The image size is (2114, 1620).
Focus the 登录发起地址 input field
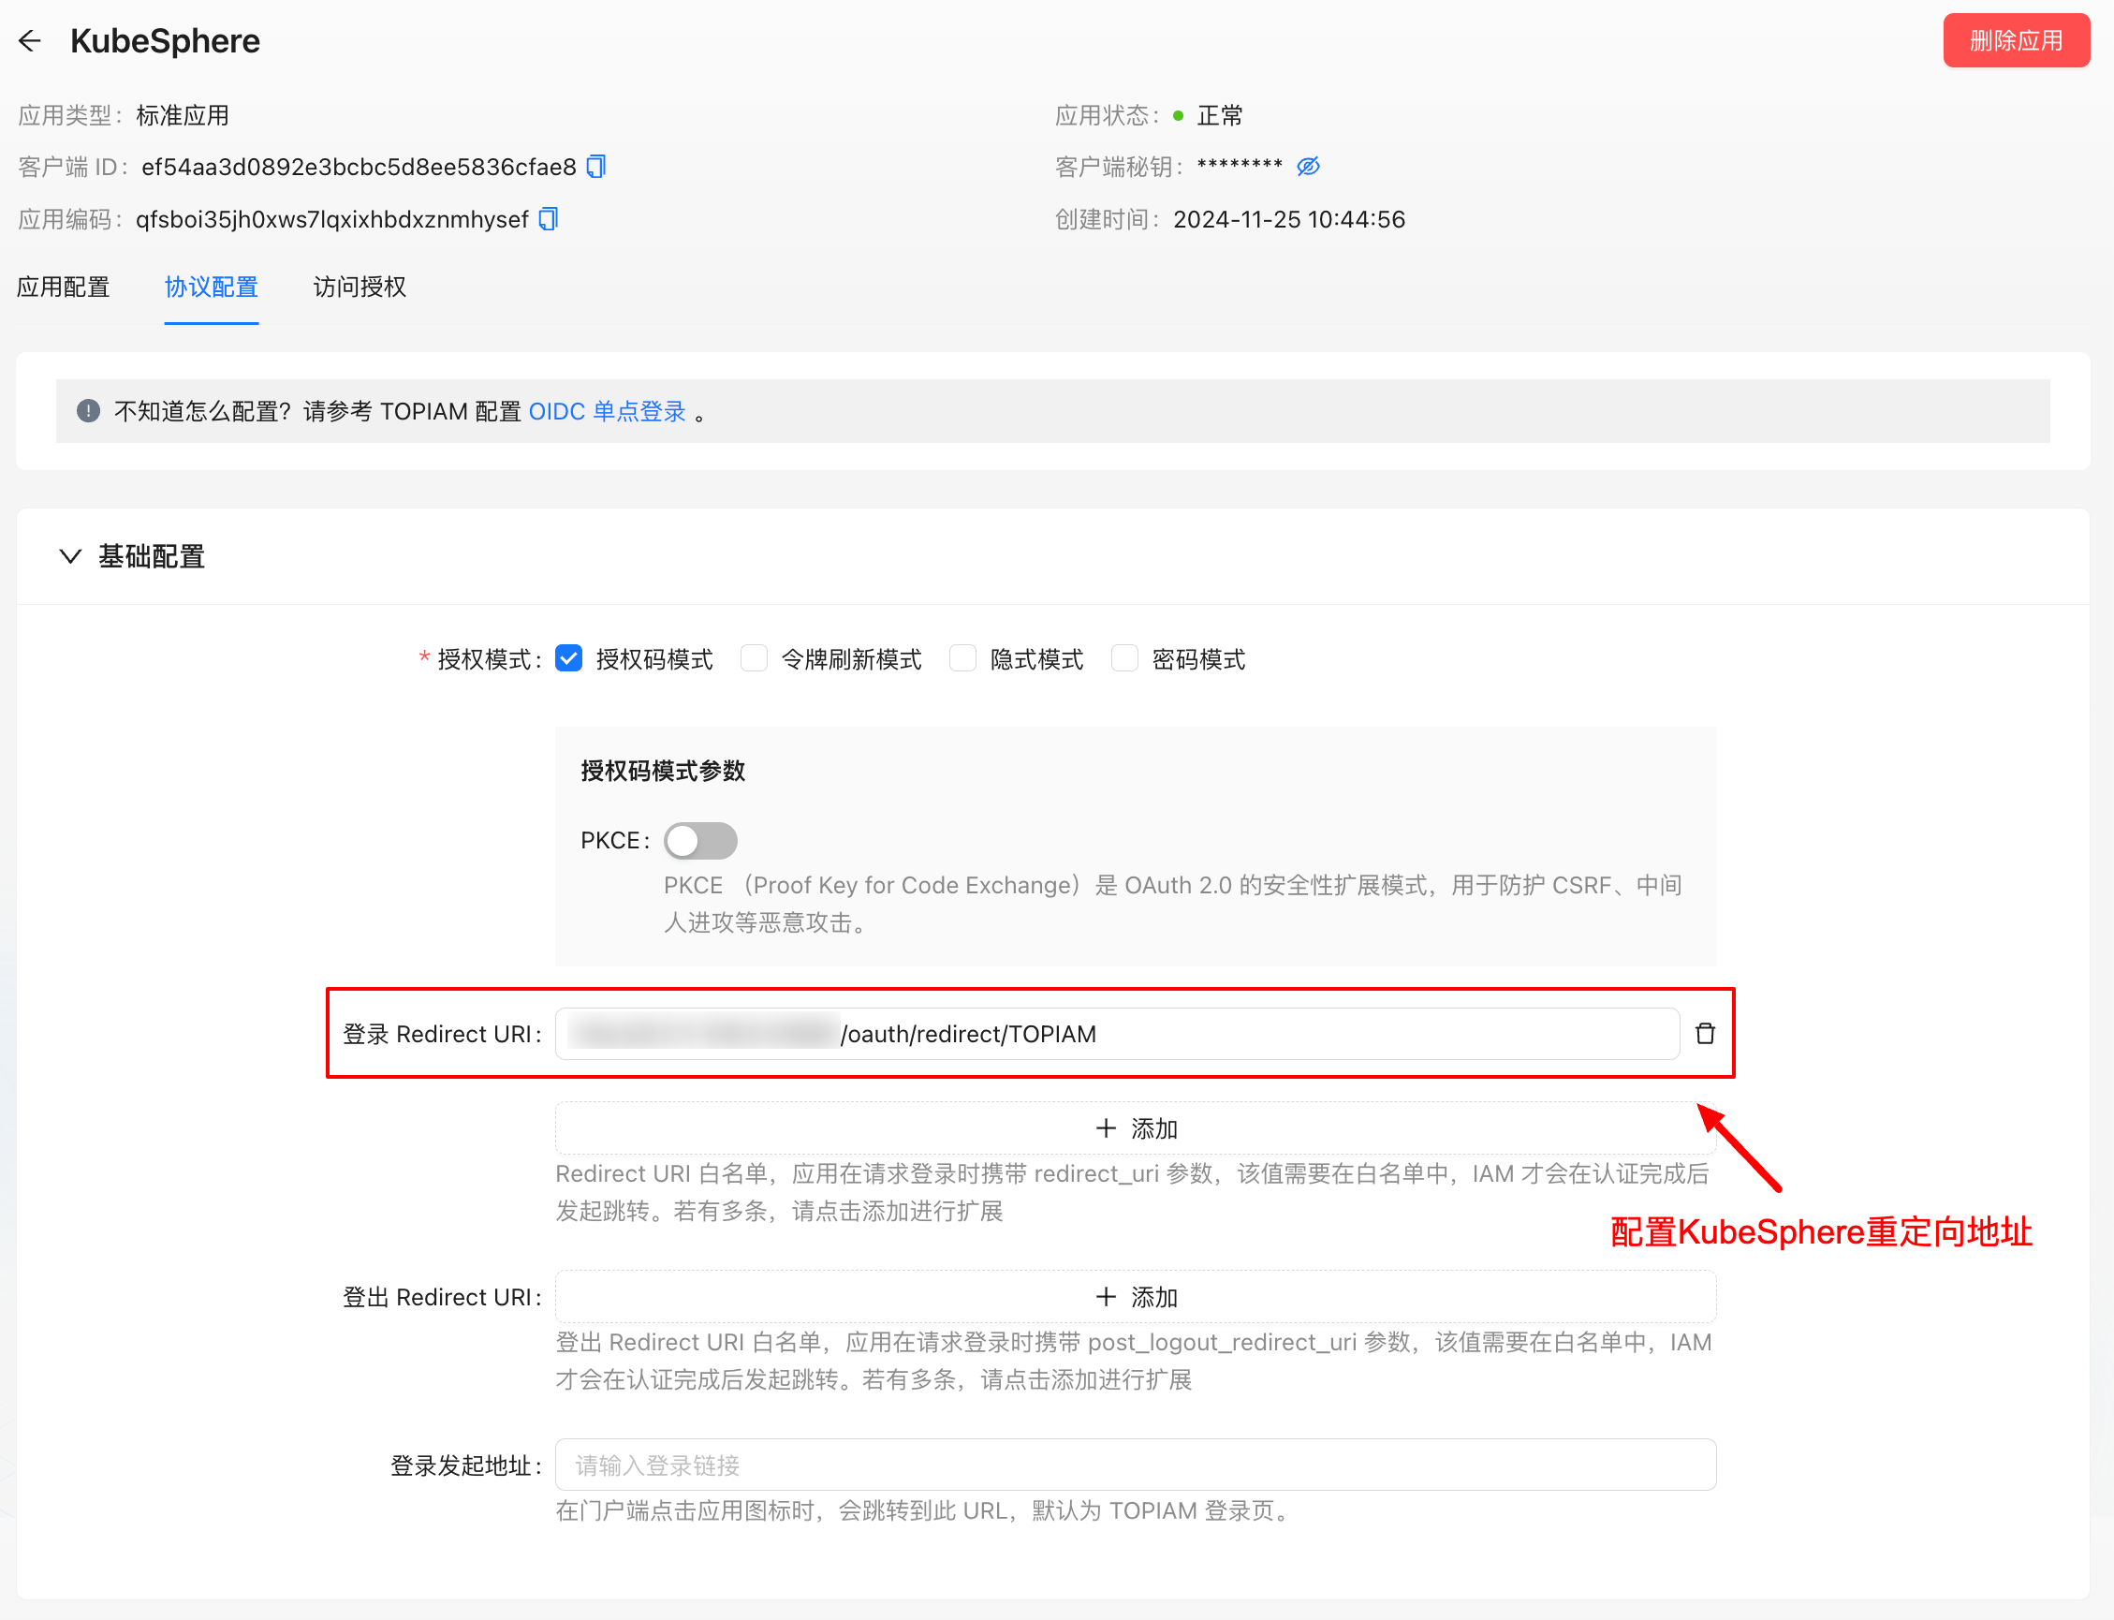tap(1135, 1465)
